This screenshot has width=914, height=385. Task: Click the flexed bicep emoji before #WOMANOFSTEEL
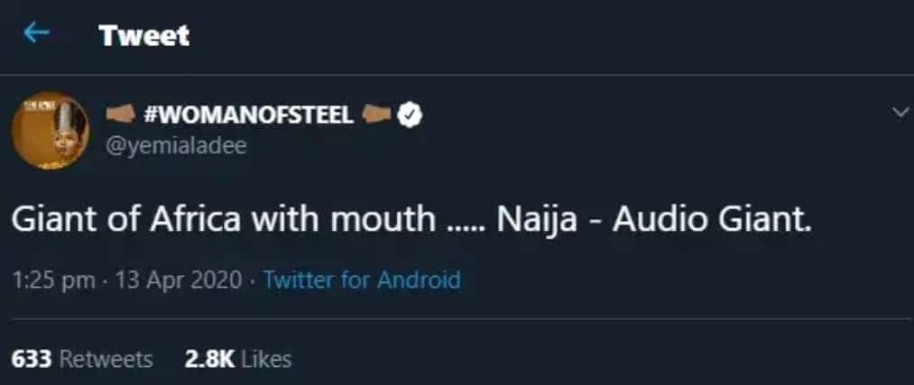(122, 115)
